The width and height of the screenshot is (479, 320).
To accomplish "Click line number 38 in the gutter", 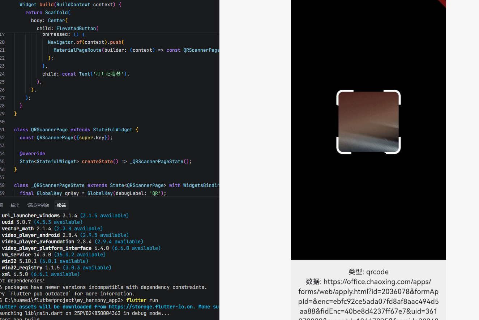I will [x=2, y=185].
